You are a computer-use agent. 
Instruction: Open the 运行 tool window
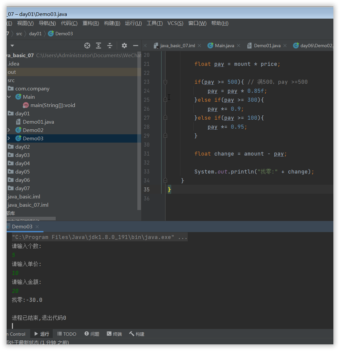(x=42, y=334)
